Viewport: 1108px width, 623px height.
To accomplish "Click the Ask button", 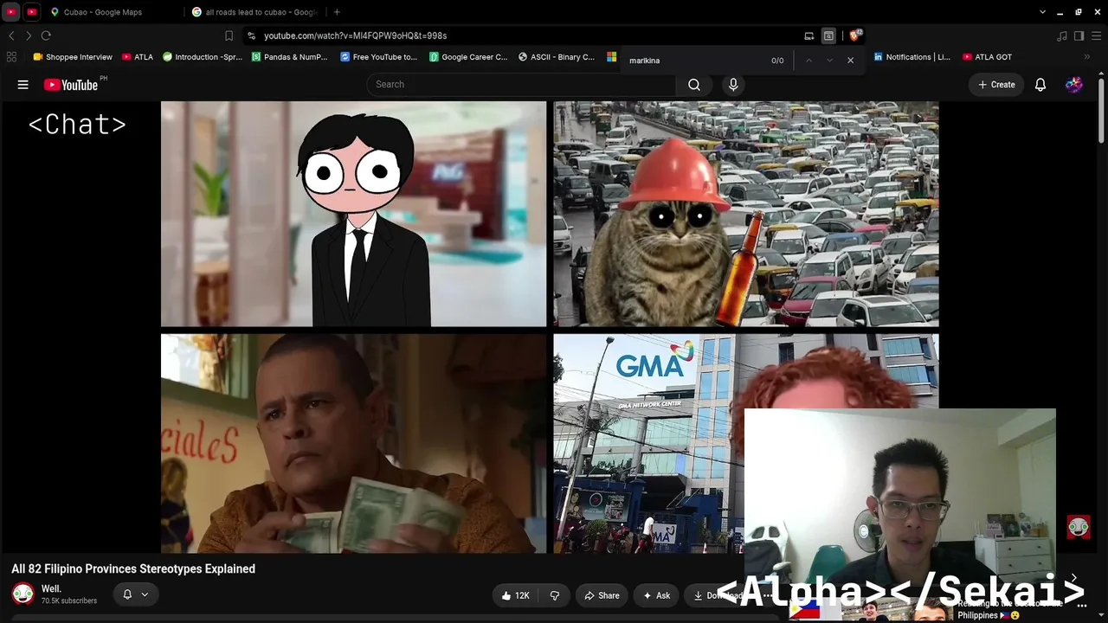I will pos(656,595).
